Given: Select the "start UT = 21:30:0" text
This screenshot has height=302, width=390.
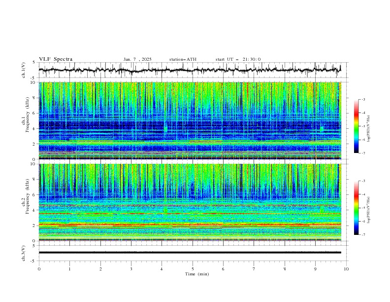Looking at the screenshot, I should 238,59.
